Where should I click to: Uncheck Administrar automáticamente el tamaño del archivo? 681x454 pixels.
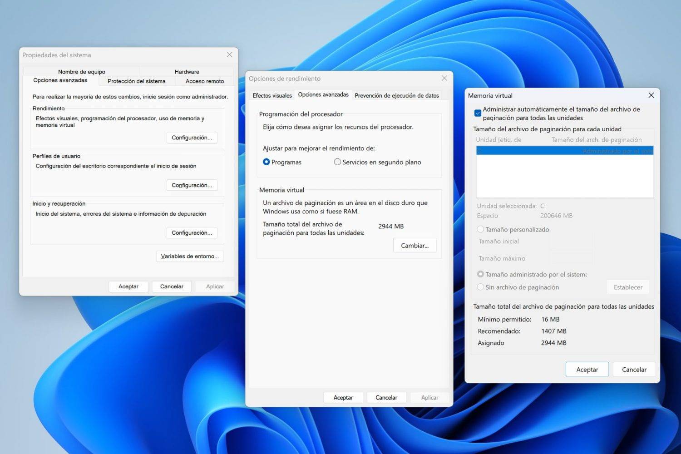[x=478, y=113]
